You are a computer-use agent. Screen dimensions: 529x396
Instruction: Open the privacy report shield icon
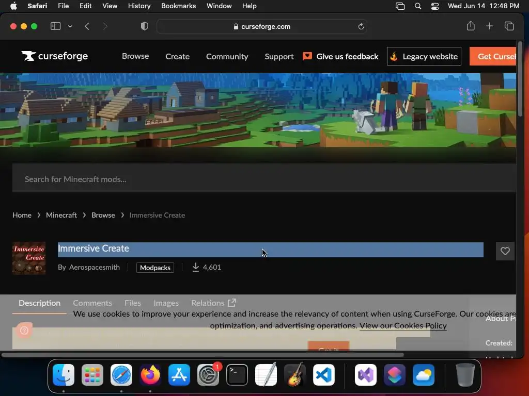145,26
